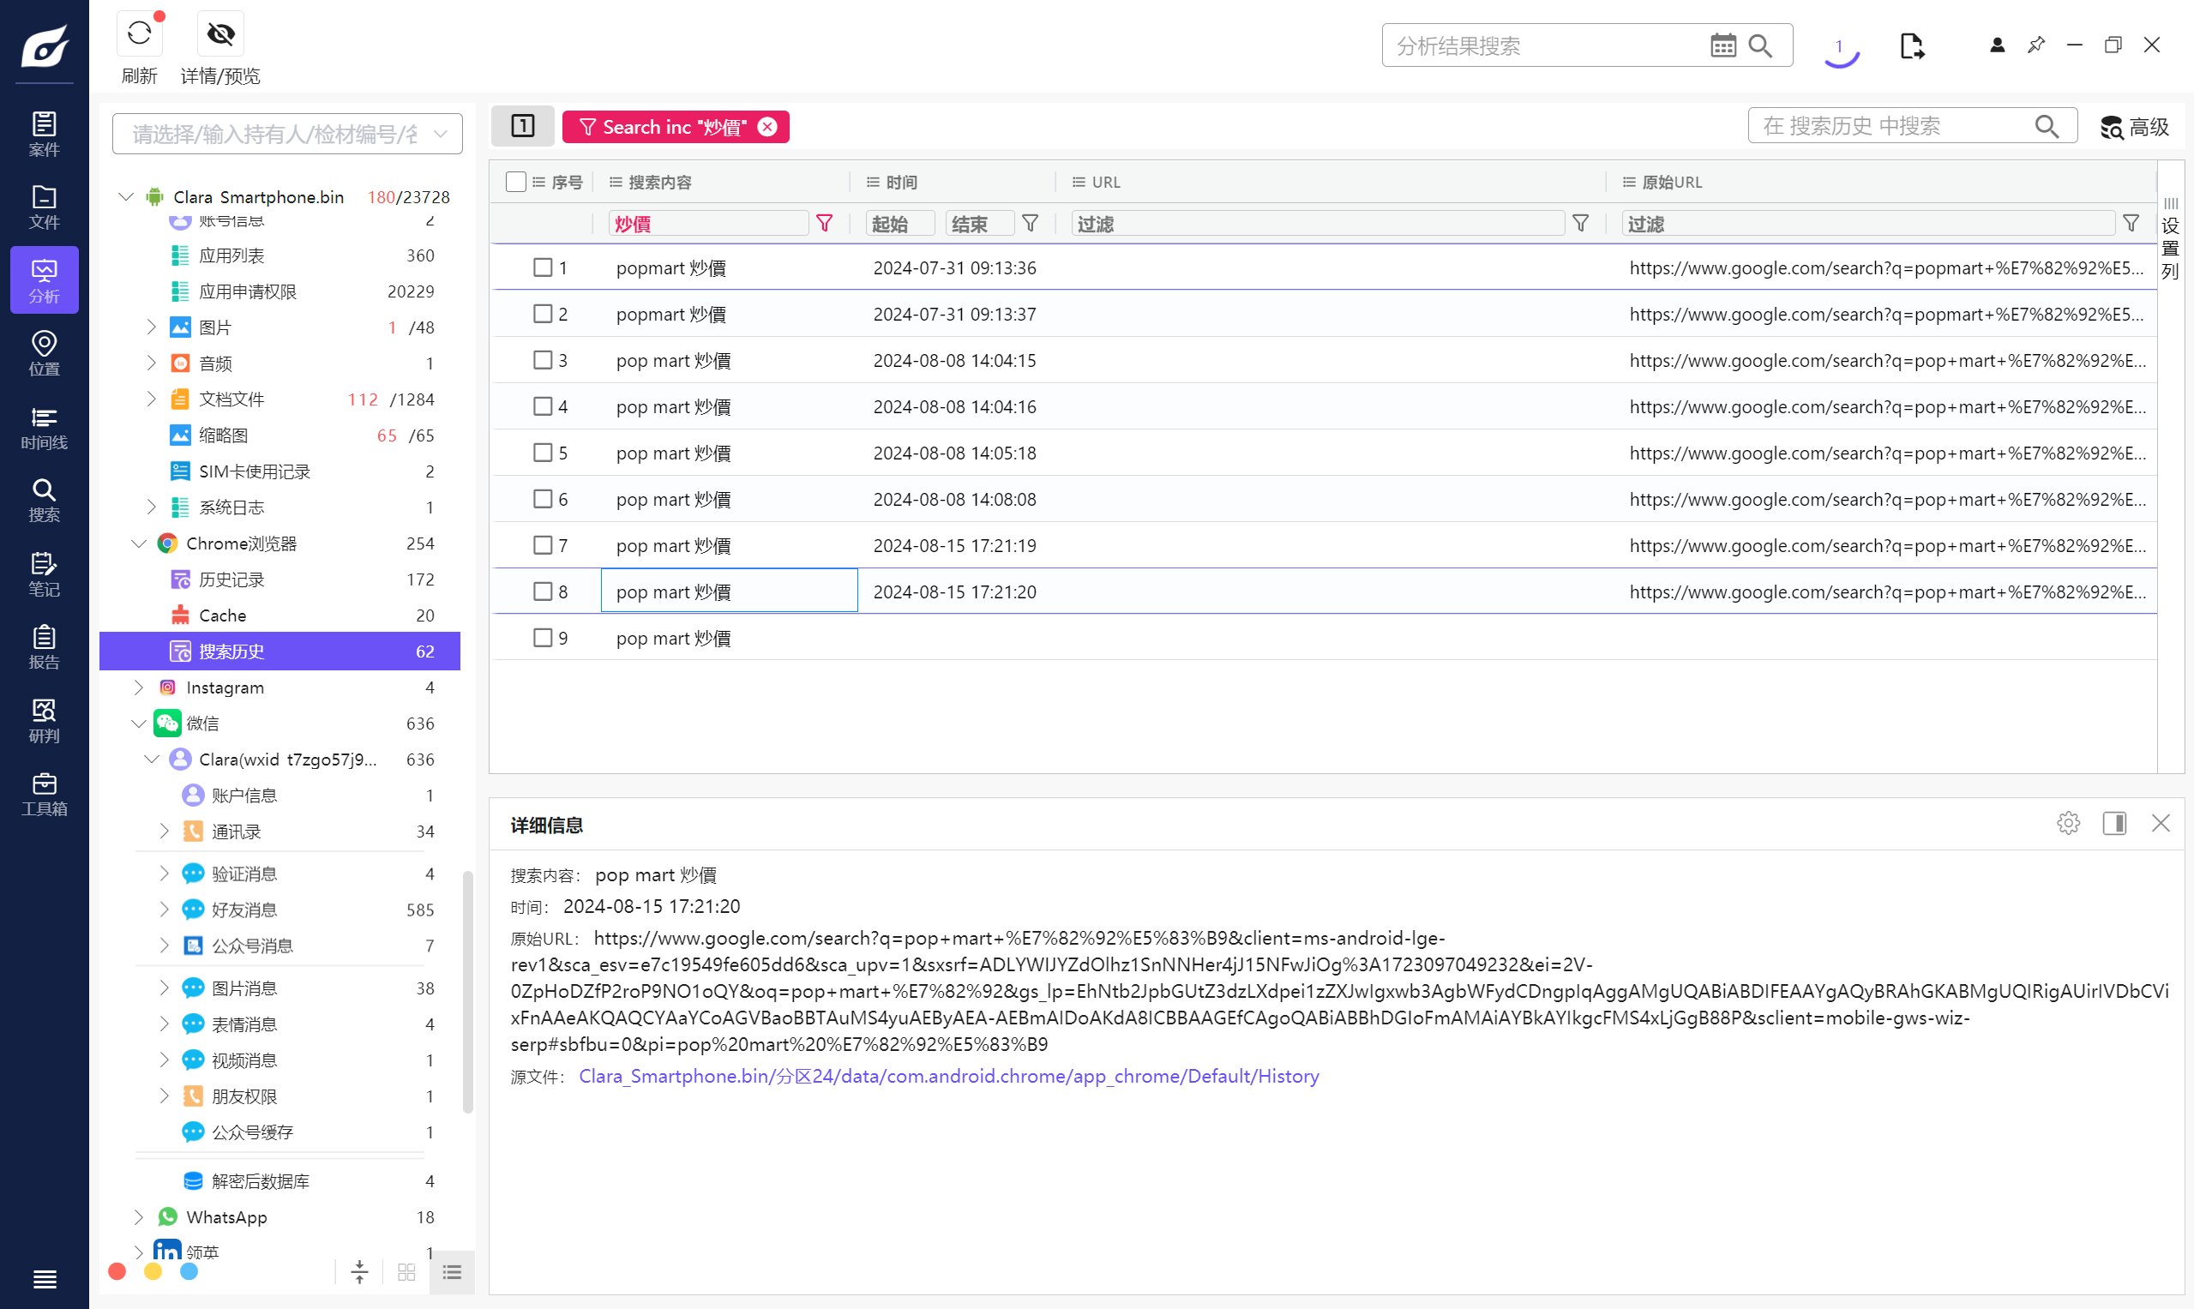
Task: Open the holder/evidence selection dropdown
Action: 286,133
